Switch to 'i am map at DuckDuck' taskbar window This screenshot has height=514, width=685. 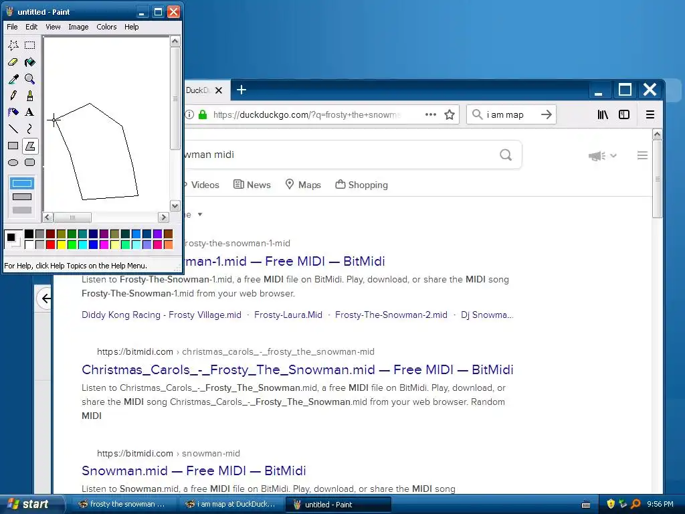coord(230,505)
